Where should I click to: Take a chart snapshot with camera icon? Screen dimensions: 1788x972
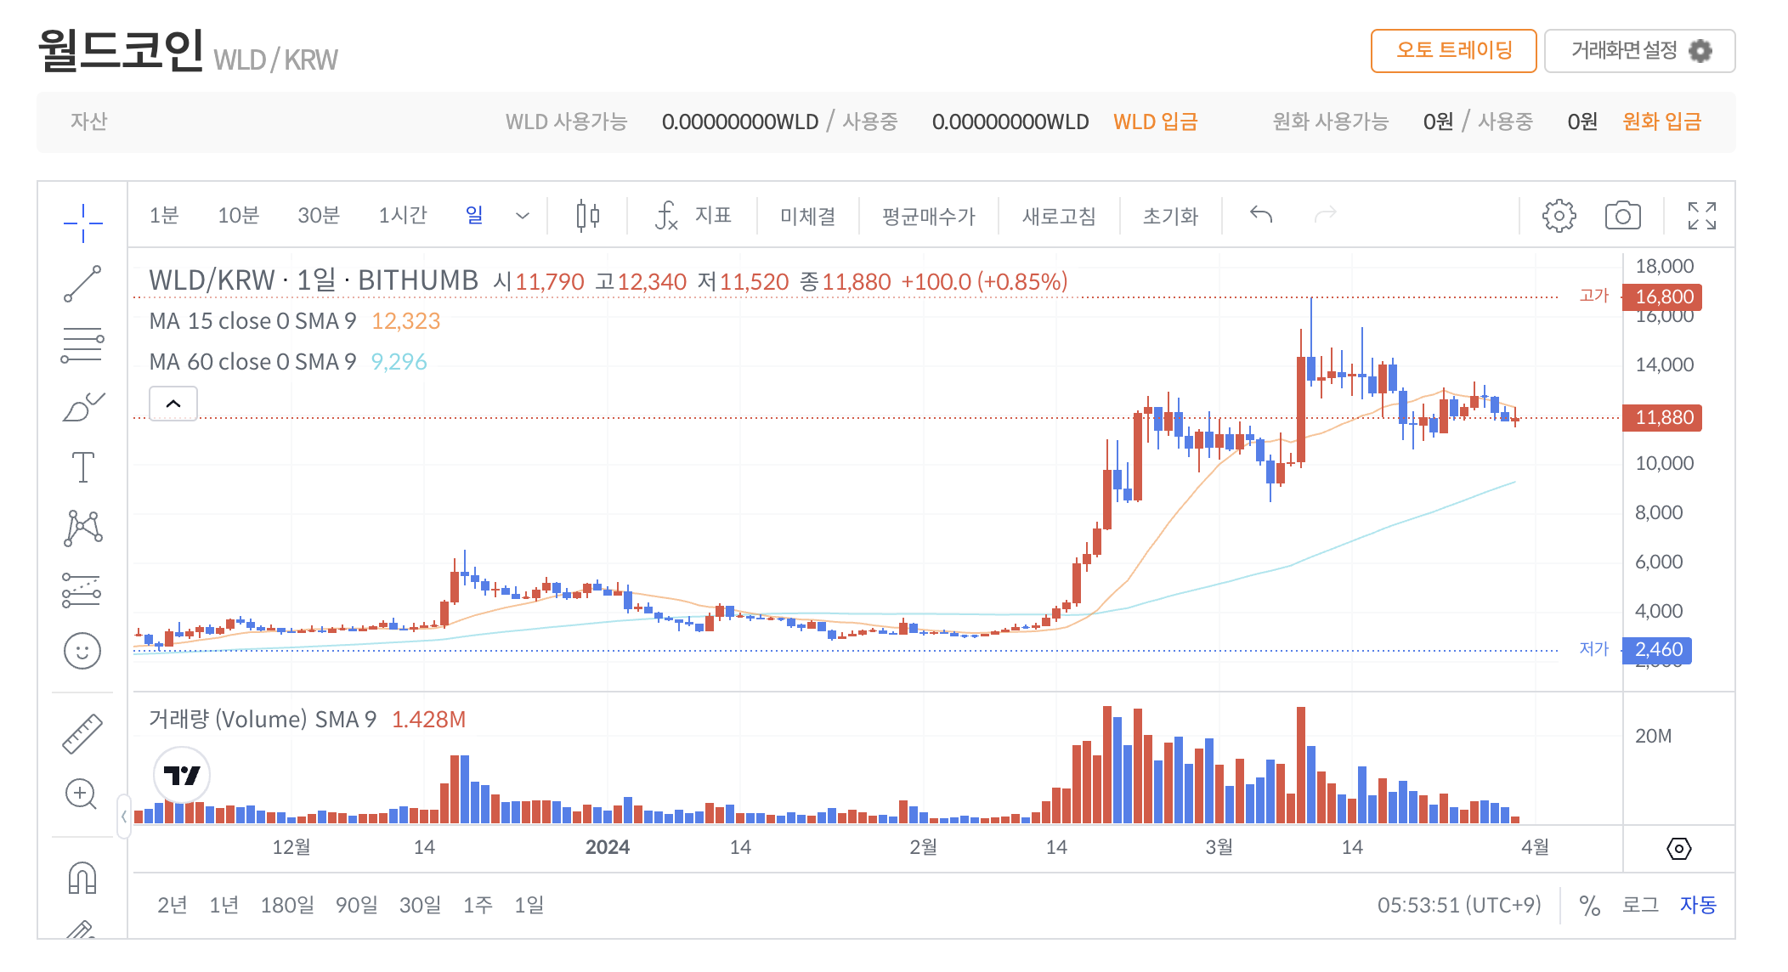[x=1622, y=216]
